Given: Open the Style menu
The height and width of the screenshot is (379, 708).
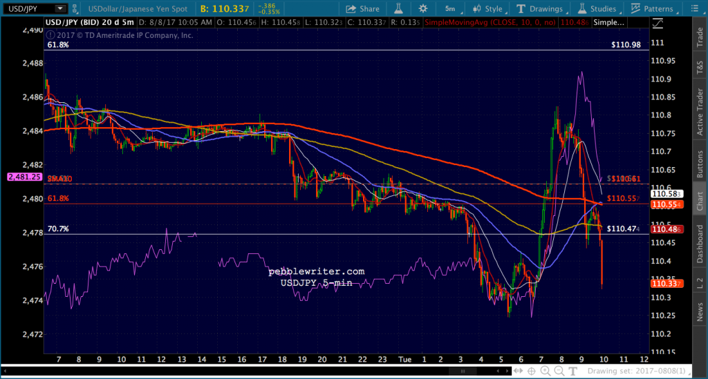Looking at the screenshot, I should point(489,8).
